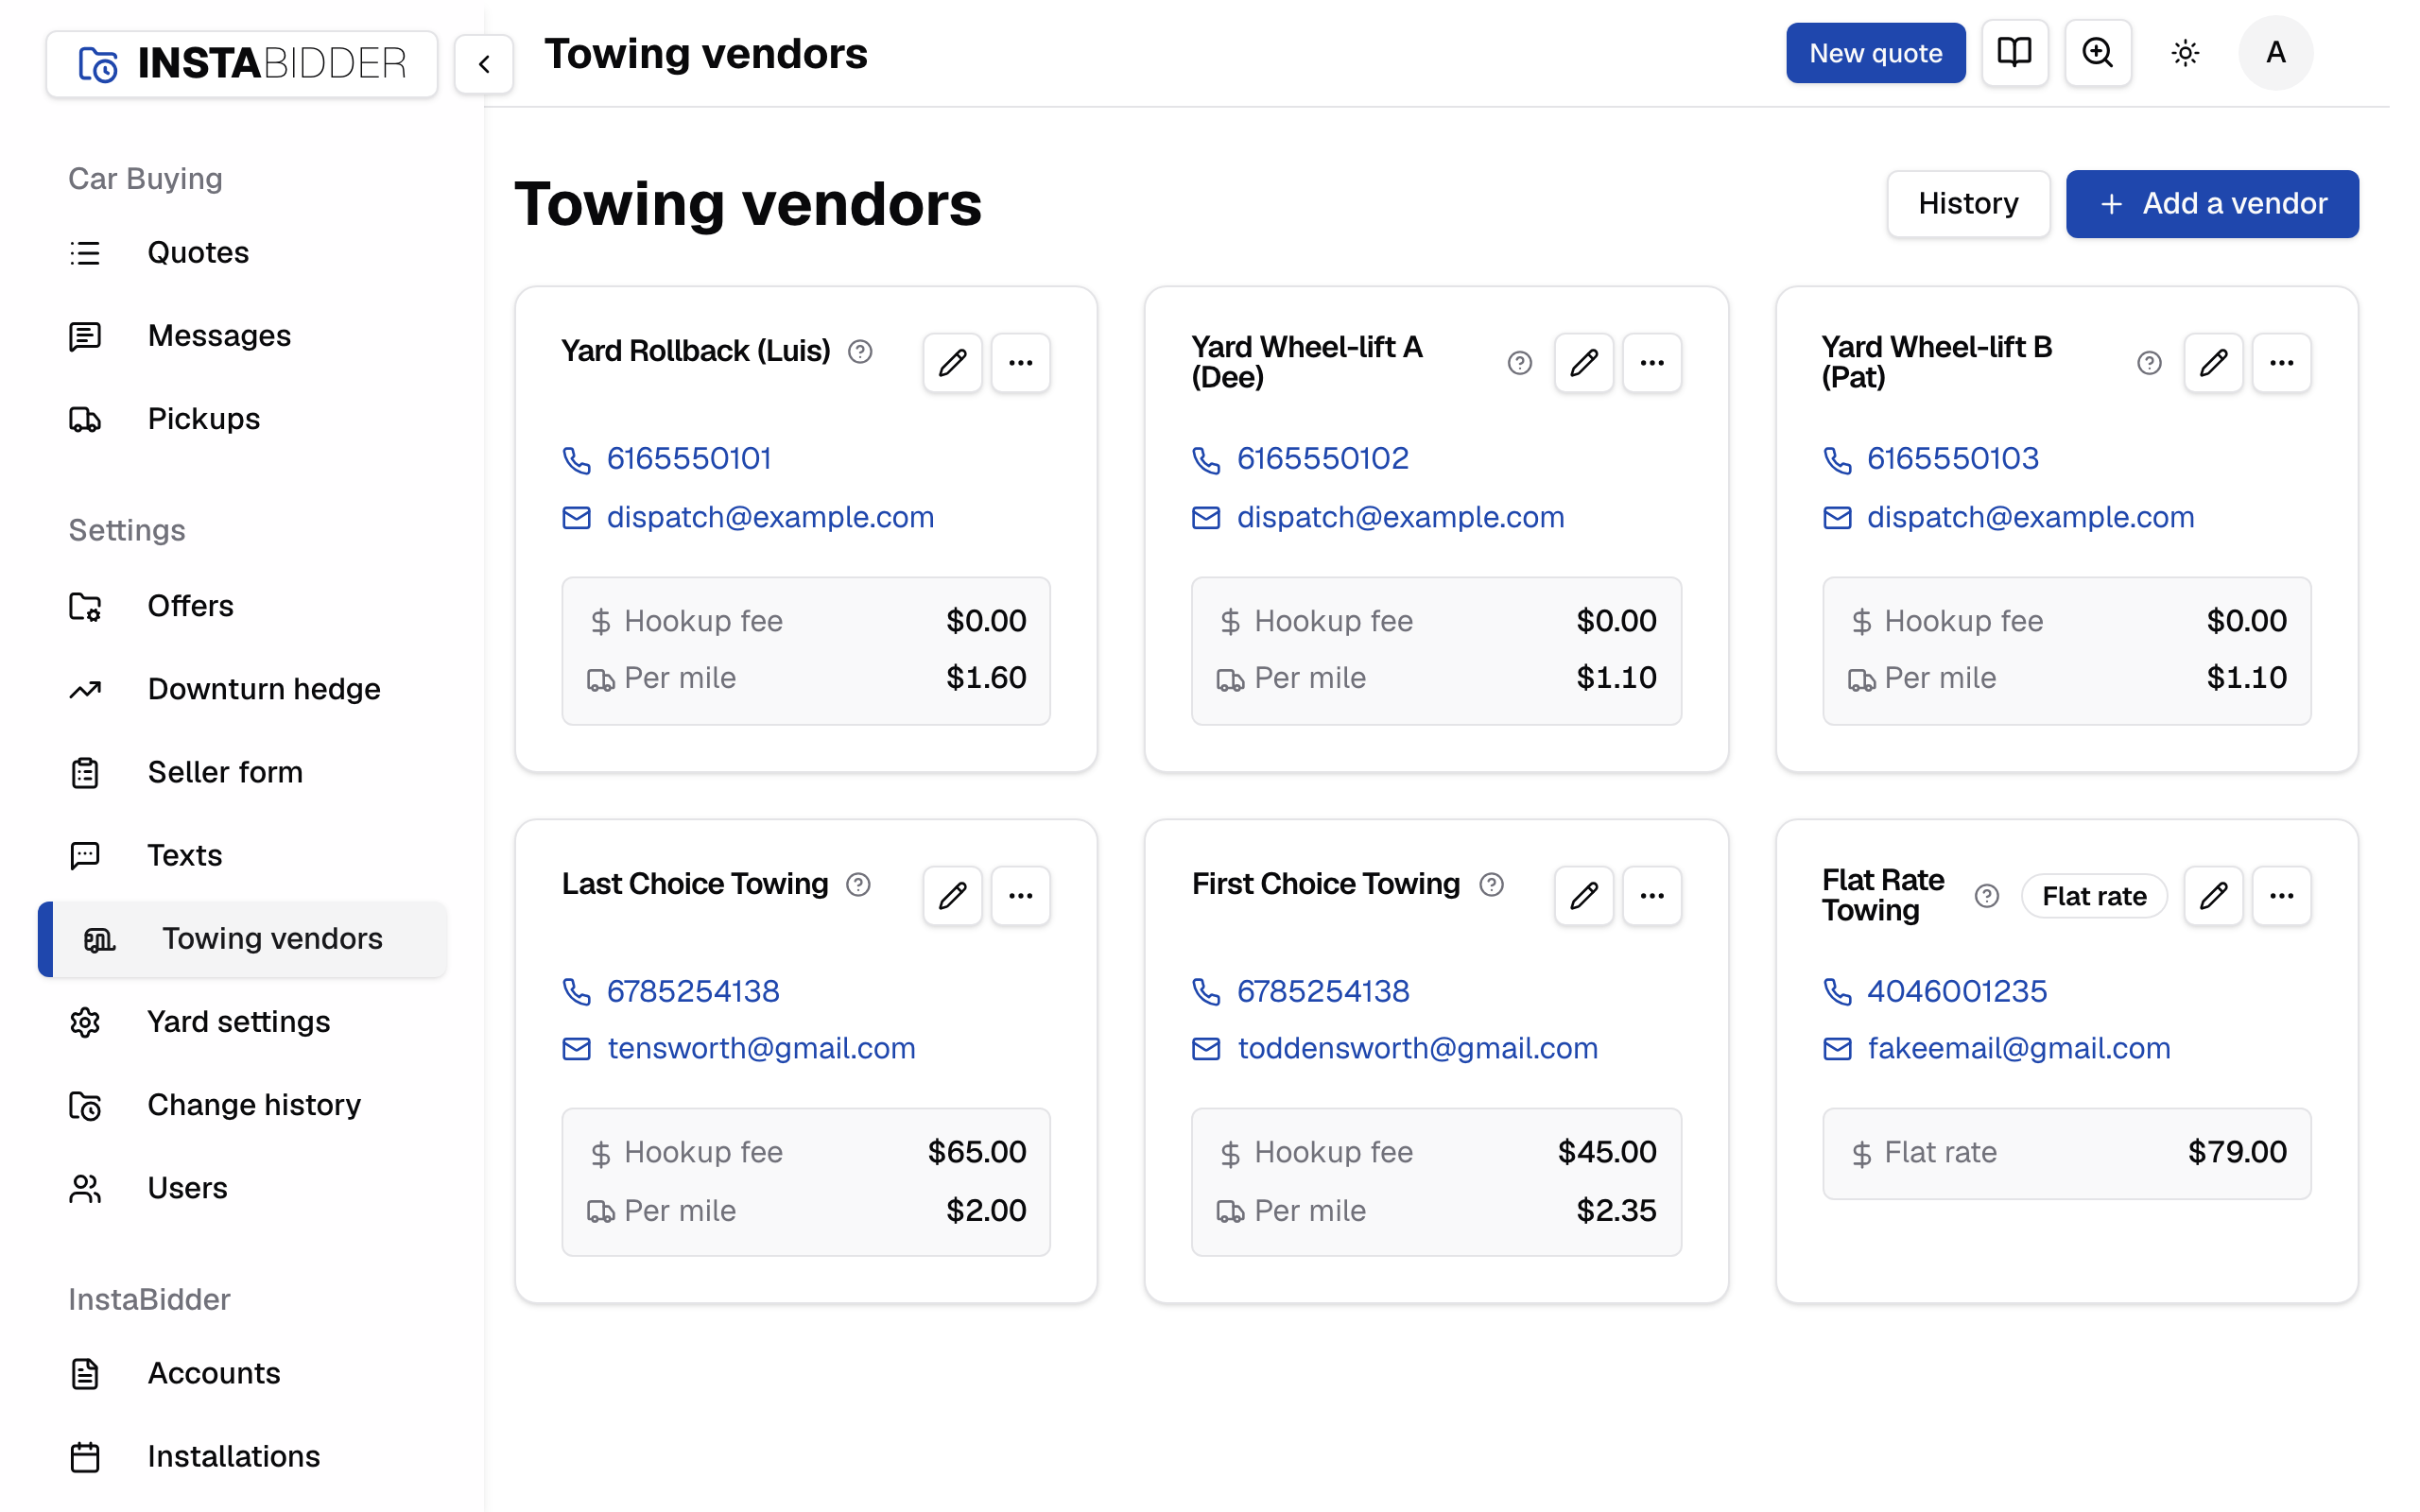The width and height of the screenshot is (2420, 1512).
Task: Click the $45.00 hookup fee value
Action: point(1607,1152)
